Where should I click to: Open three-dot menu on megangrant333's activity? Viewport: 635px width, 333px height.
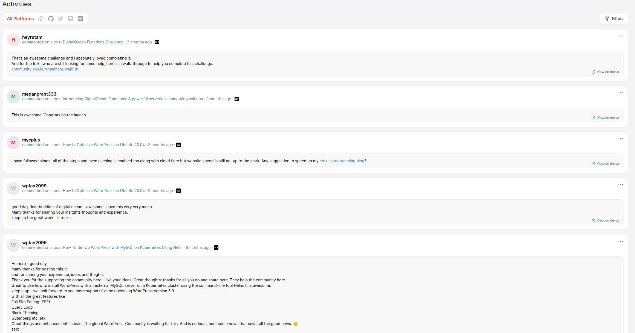pos(620,93)
